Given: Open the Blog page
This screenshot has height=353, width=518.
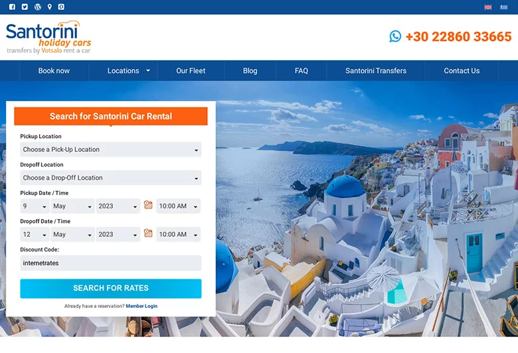Looking at the screenshot, I should click(250, 70).
